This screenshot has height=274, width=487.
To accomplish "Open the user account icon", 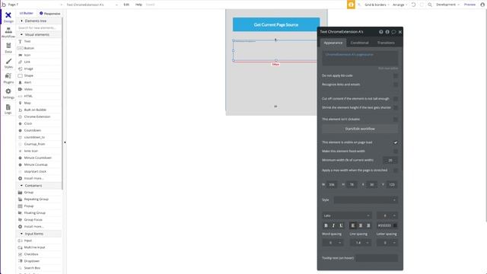I will click(482, 5).
